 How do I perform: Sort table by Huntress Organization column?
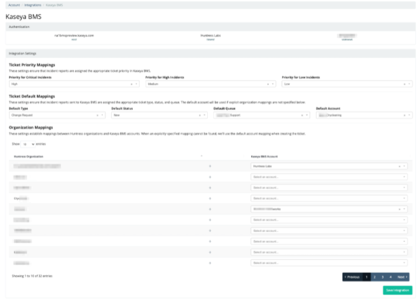(x=108, y=156)
